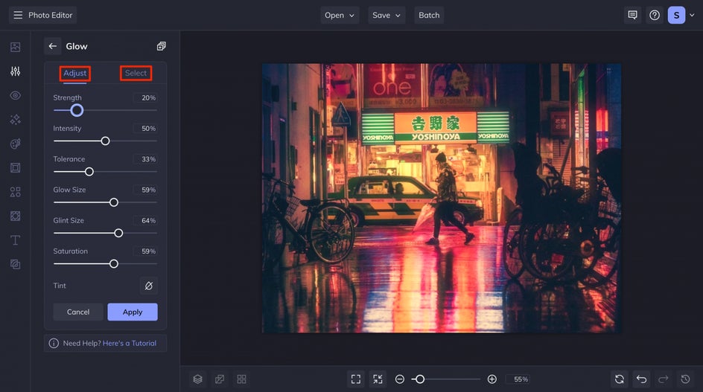Toggle the hamburger menu next to Photo Editor
The height and width of the screenshot is (392, 703).
18,15
